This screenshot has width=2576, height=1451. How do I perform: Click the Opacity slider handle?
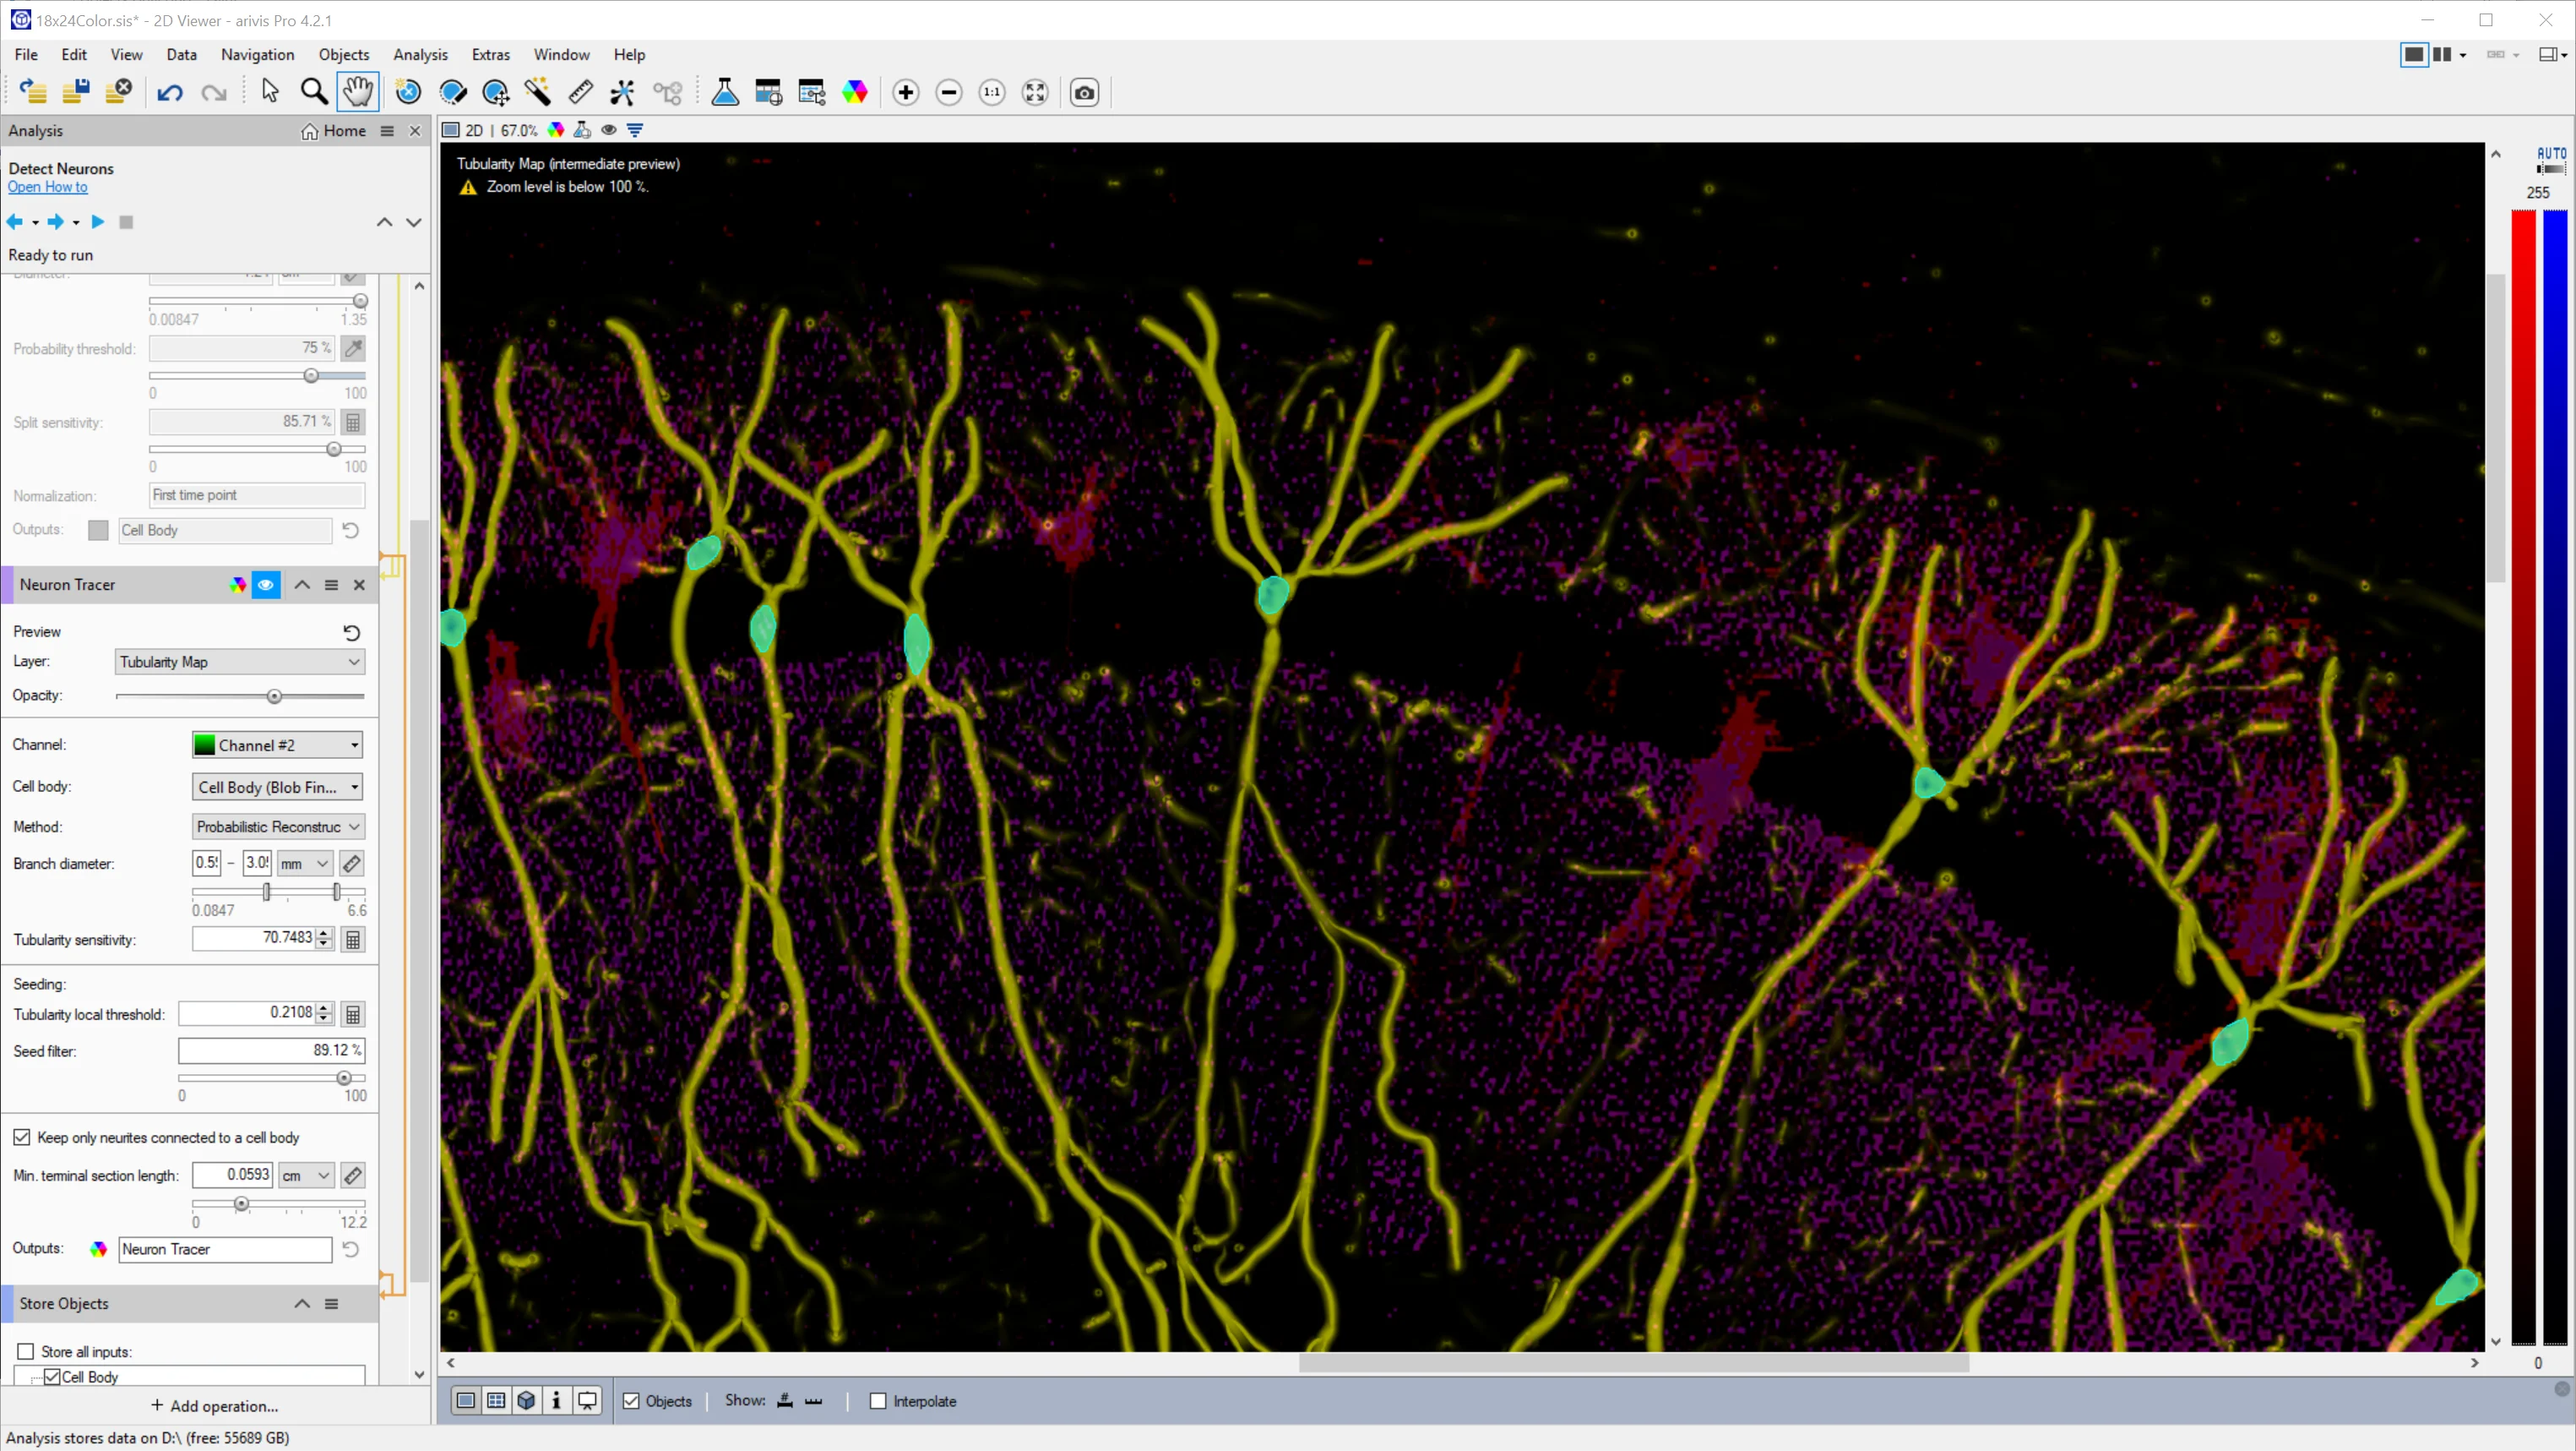pyautogui.click(x=274, y=695)
